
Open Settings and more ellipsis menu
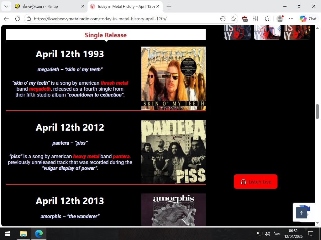[291, 19]
